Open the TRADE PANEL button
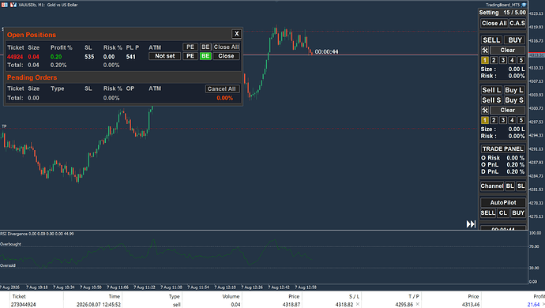This screenshot has width=545, height=308. (x=502, y=148)
